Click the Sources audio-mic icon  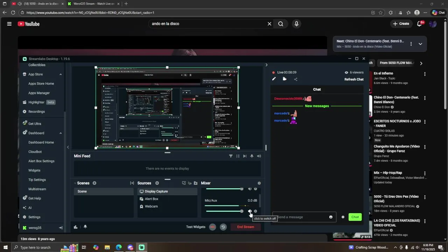tap(190, 183)
